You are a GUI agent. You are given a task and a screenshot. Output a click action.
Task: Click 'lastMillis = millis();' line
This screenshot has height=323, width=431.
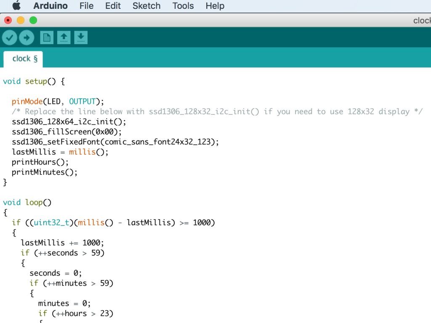click(x=60, y=152)
